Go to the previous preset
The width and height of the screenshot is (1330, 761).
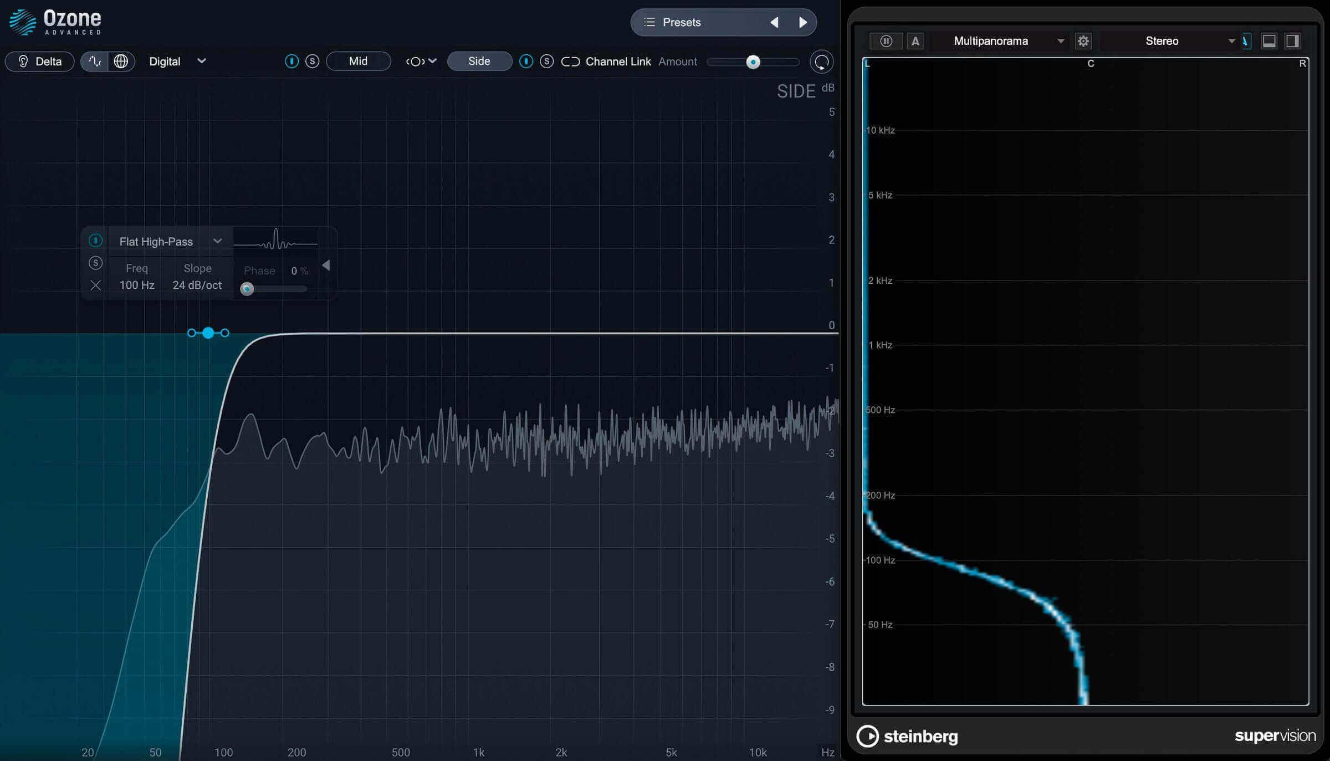point(774,22)
